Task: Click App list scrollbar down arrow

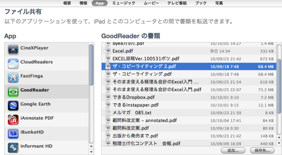Action: click(x=91, y=152)
